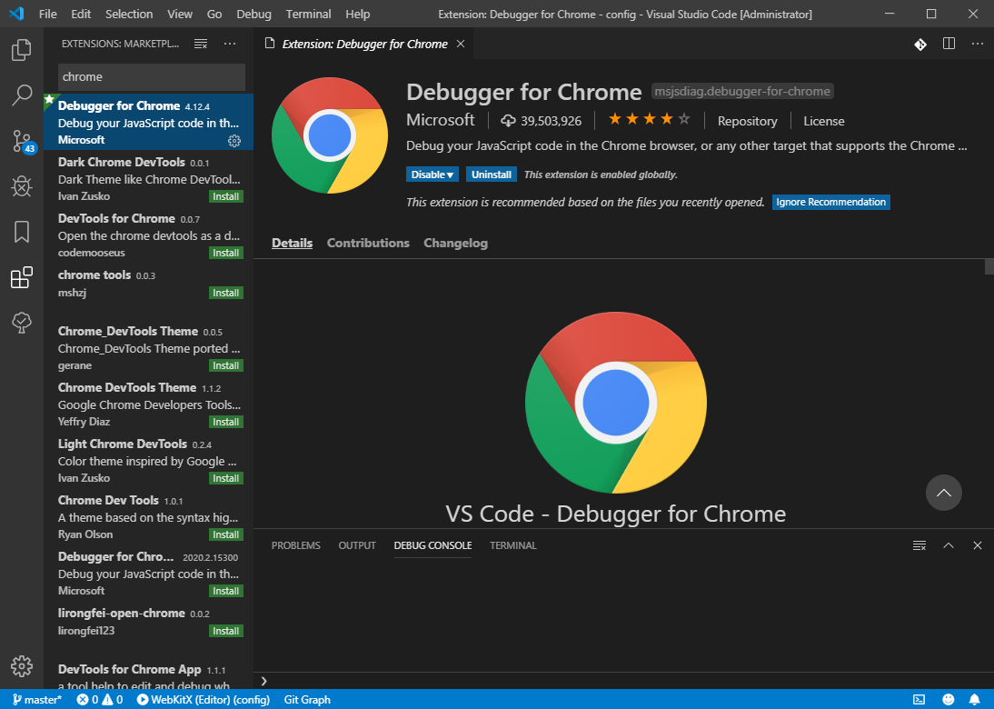This screenshot has width=994, height=709.
Task: Install DevTools for Chrome extension
Action: click(226, 253)
